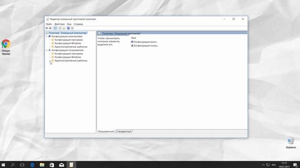The height and width of the screenshot is (168, 300).
Task: Open the taskbar clock and date
Action: (x=285, y=165)
